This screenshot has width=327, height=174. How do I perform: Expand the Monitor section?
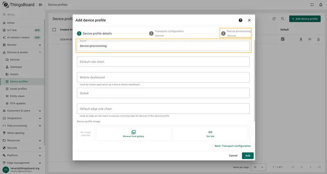click(22, 45)
